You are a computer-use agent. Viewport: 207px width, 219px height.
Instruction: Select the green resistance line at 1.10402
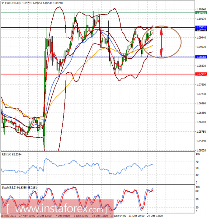98,13
